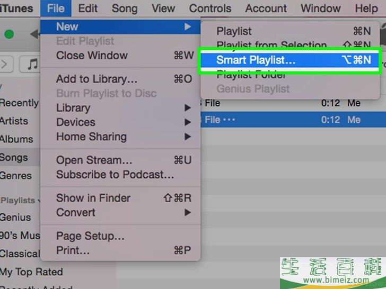This screenshot has height=289, width=386.
Task: Open Page Setup
Action: coord(120,236)
